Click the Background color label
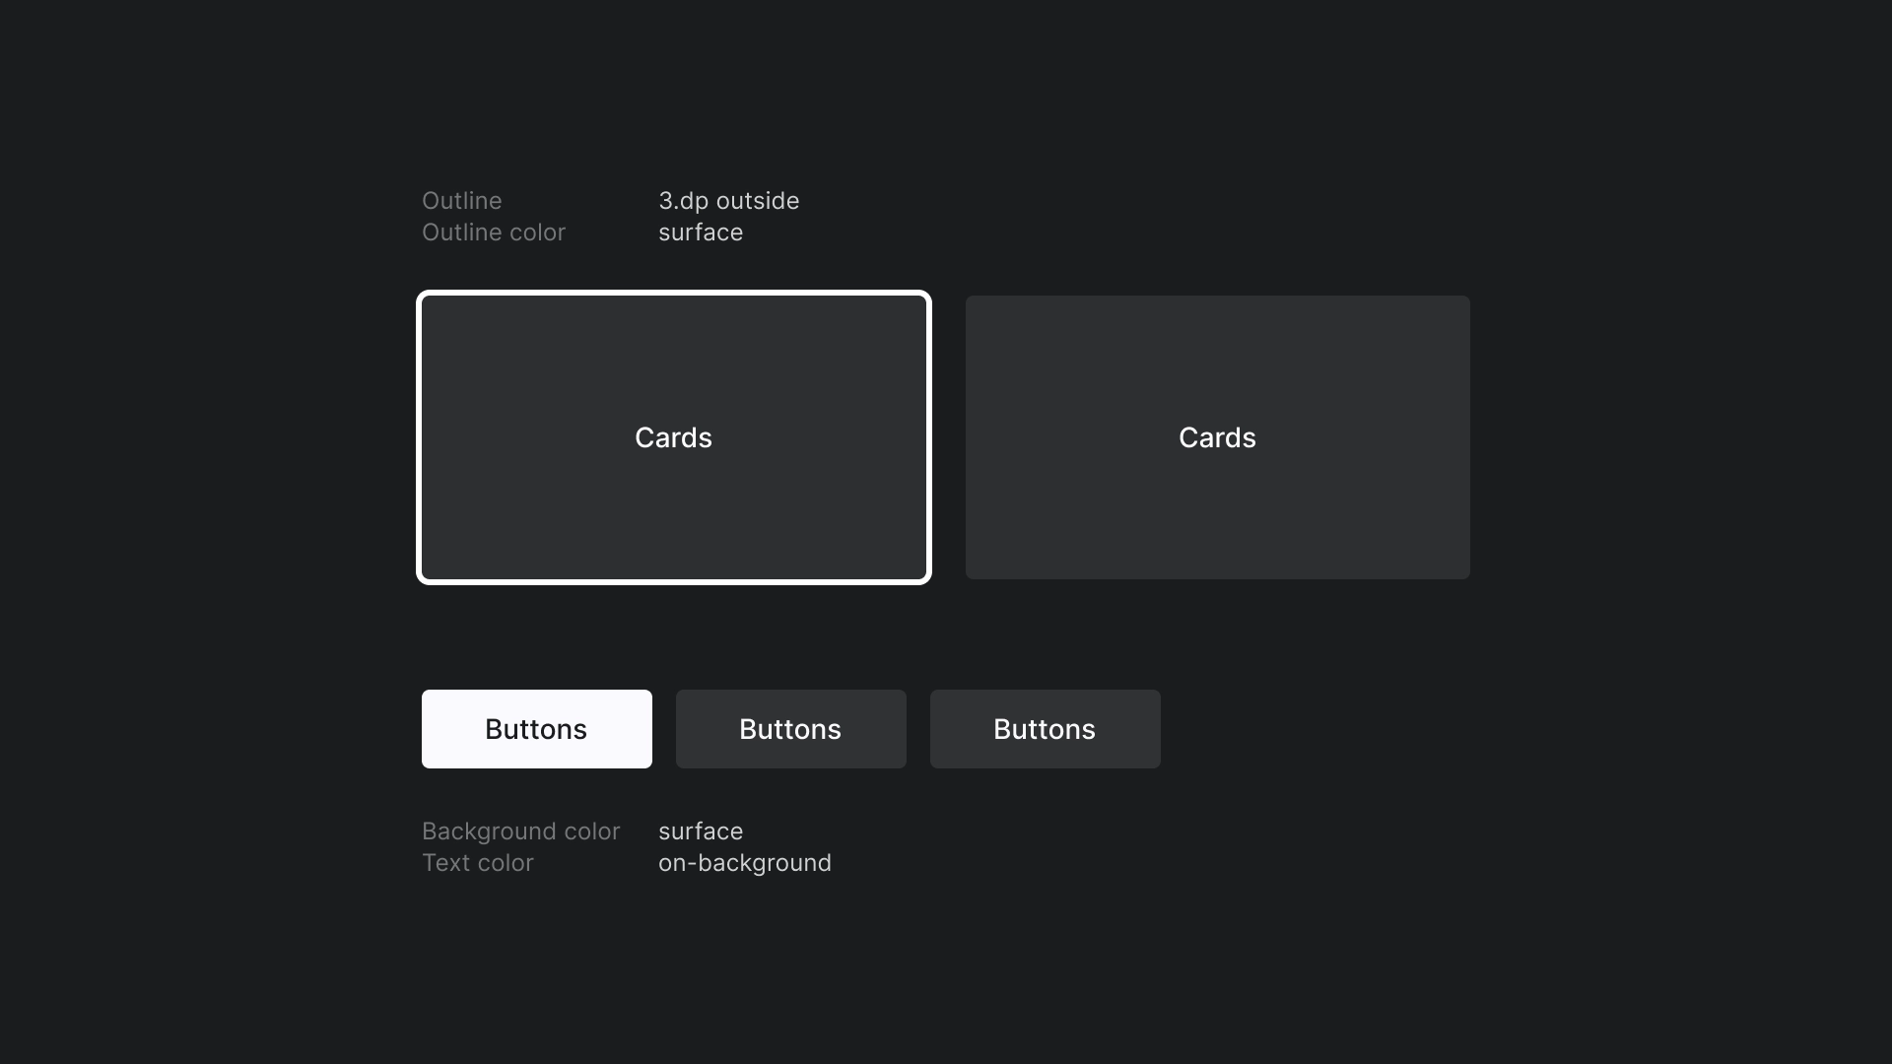1892x1064 pixels. (x=519, y=831)
